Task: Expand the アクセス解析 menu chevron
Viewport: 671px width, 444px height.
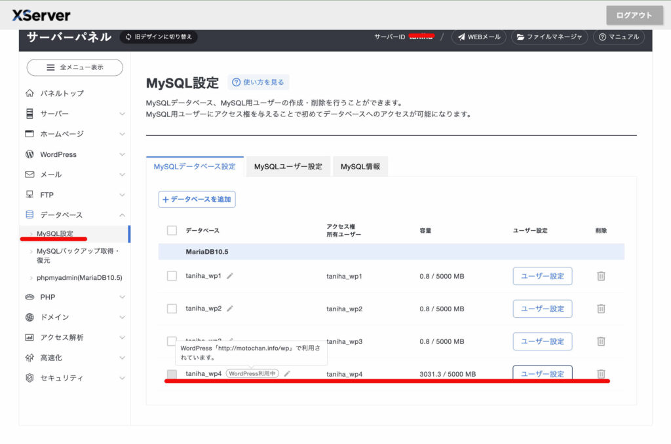Action: coord(123,337)
